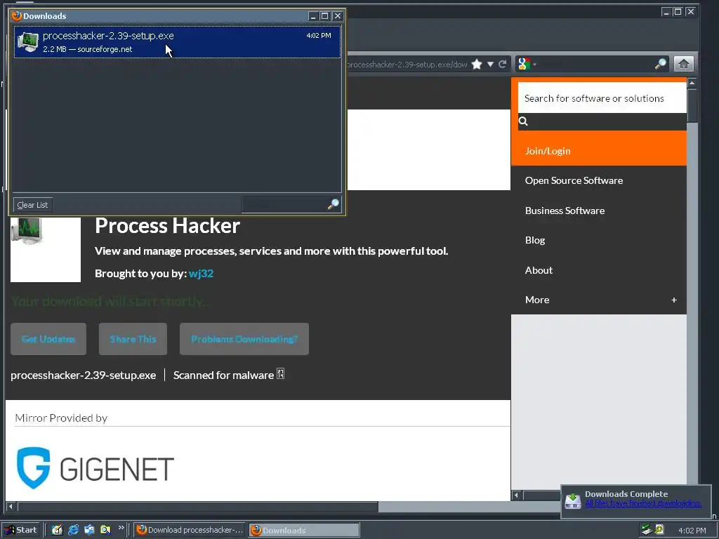The image size is (719, 539).
Task: Click the download arrow icon in notification popup
Action: pyautogui.click(x=573, y=501)
